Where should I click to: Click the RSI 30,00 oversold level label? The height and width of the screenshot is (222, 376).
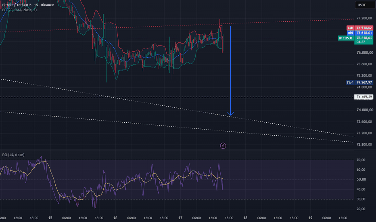pos(361,199)
